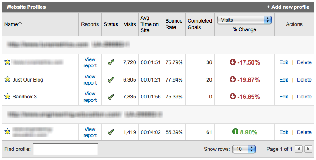The width and height of the screenshot is (316, 160).
Task: Toggle the star next to Sandbox 3
Action: pyautogui.click(x=7, y=96)
